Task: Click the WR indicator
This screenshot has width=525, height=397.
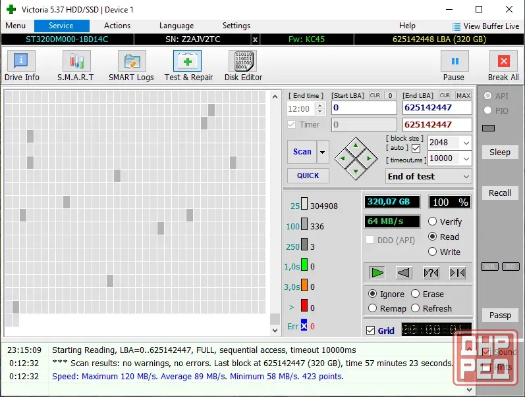Action: [489, 267]
